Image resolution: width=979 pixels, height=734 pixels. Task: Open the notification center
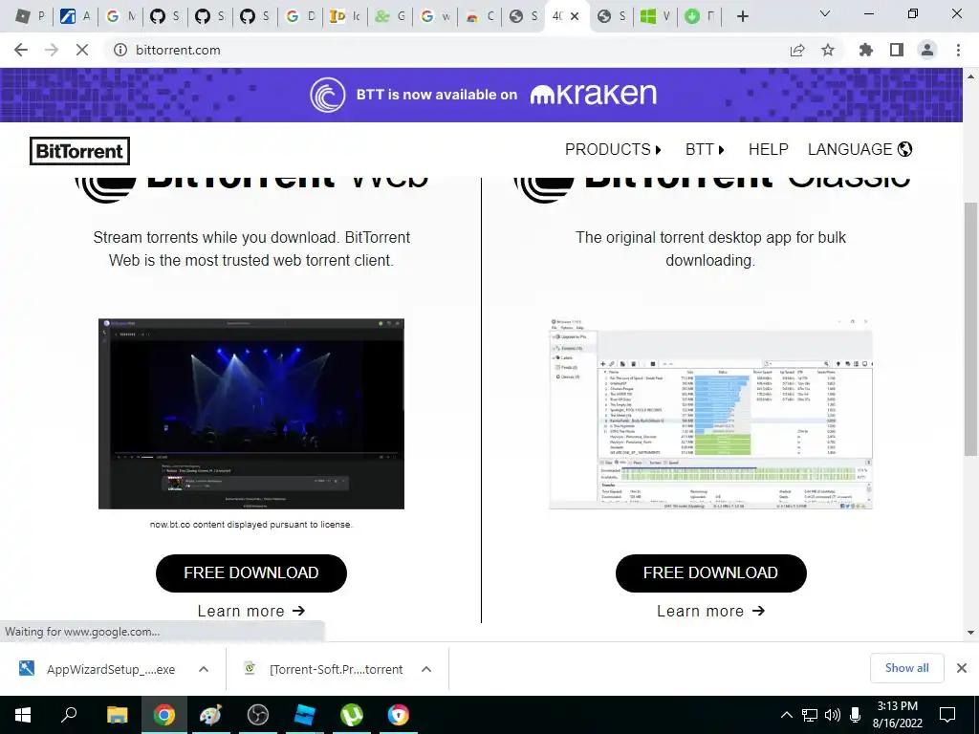[947, 715]
